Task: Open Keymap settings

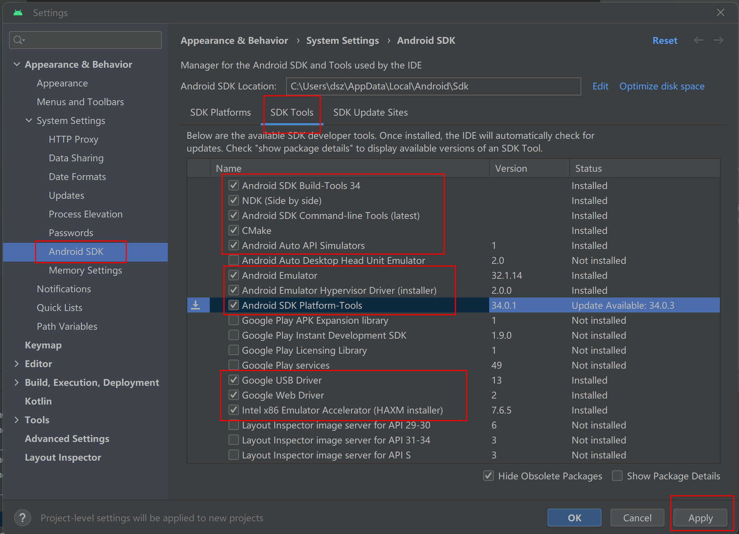Action: [43, 345]
